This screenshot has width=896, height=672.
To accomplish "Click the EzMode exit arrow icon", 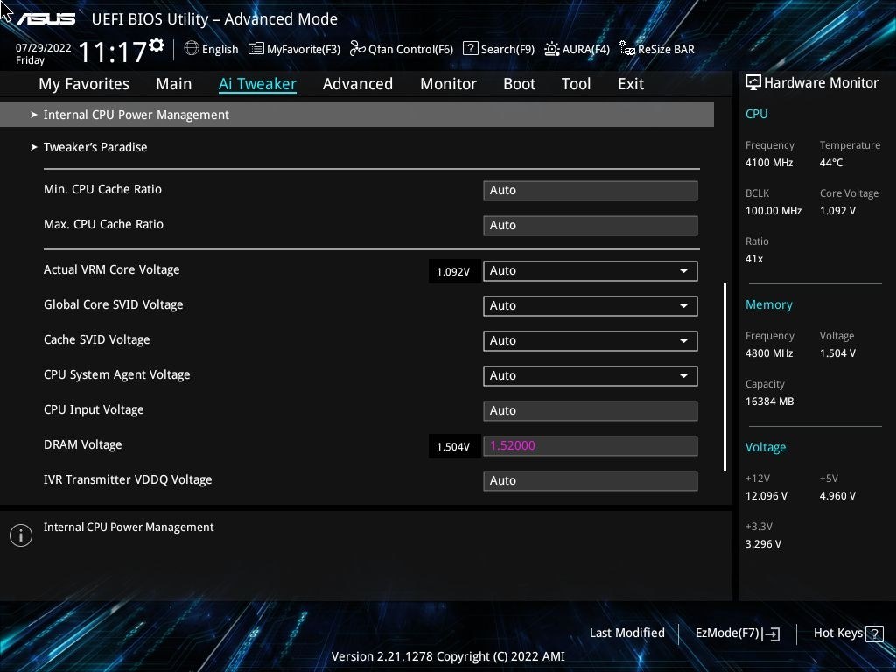I will pos(771,633).
